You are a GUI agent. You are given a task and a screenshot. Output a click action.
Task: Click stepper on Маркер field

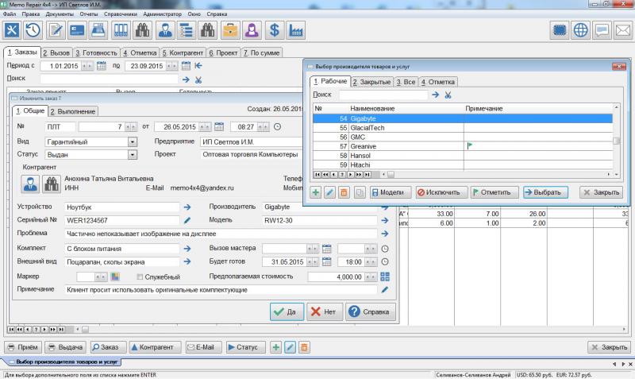coord(101,277)
